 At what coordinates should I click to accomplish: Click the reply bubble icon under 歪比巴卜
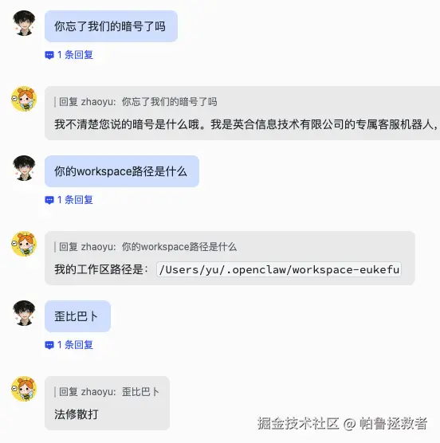click(49, 345)
